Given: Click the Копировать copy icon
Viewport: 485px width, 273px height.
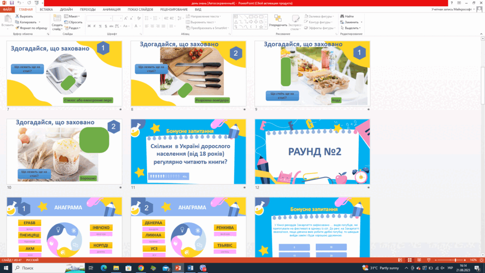Looking at the screenshot, I should tap(17, 22).
